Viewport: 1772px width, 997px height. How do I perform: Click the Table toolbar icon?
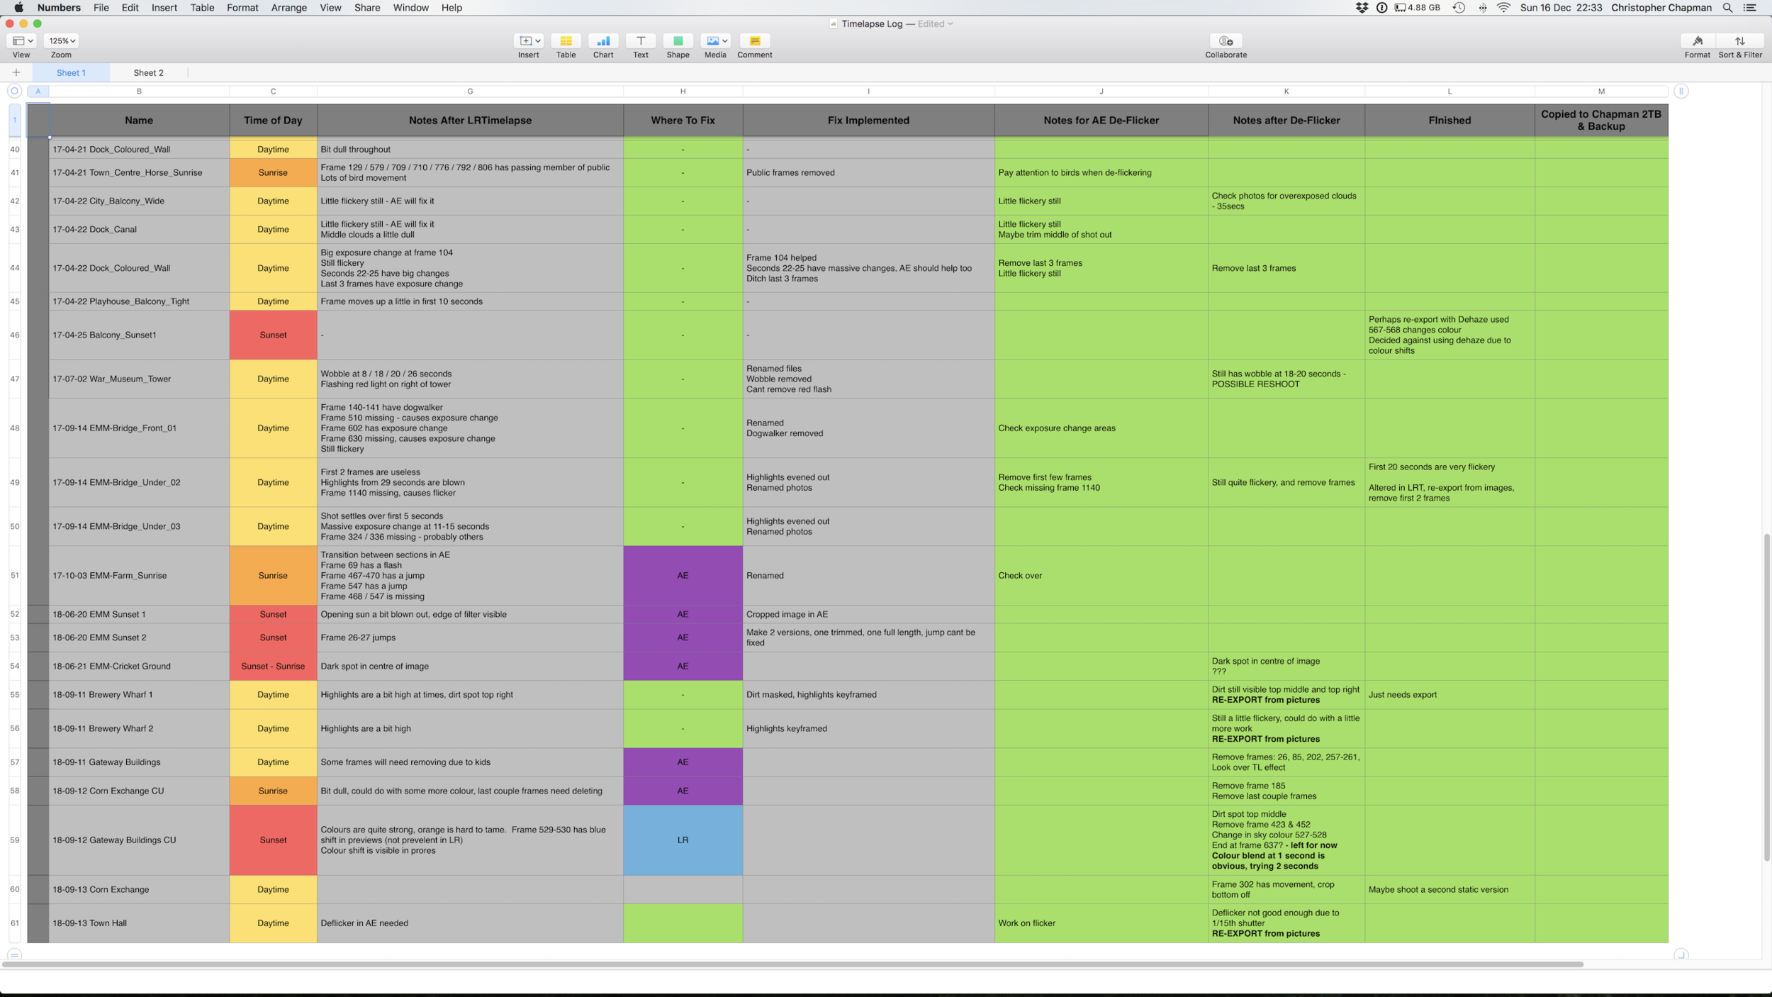566,41
